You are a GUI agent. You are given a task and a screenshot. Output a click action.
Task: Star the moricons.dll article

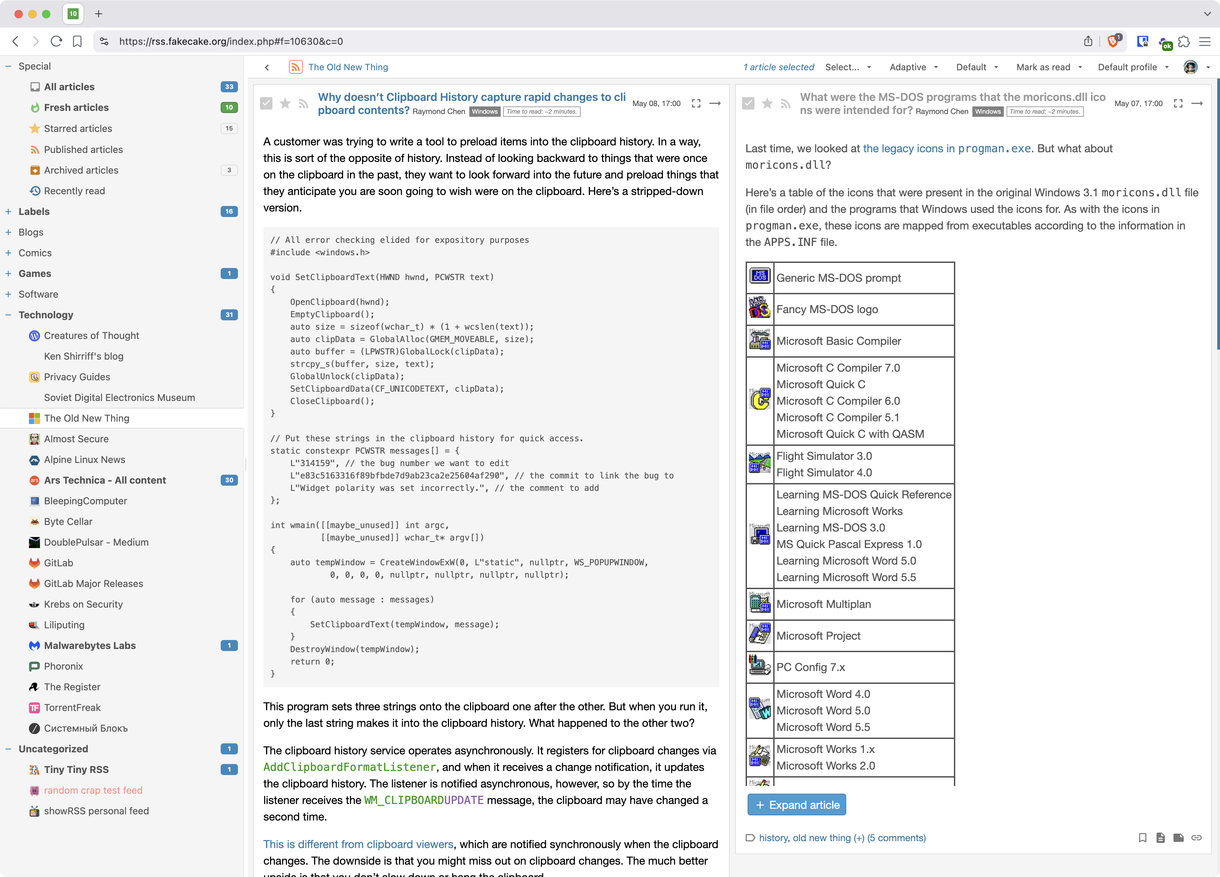coord(767,103)
